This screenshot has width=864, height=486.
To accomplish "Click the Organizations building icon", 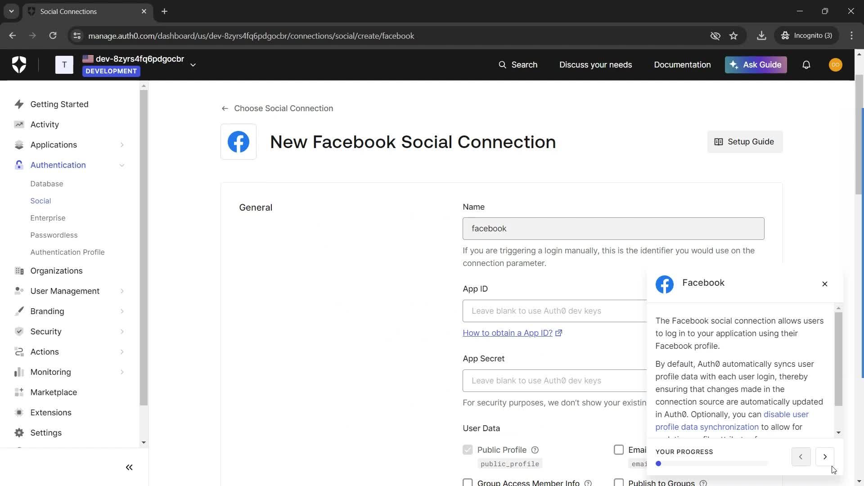I will point(19,271).
